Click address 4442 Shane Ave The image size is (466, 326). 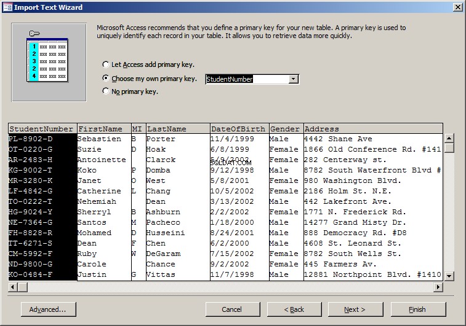pos(338,139)
